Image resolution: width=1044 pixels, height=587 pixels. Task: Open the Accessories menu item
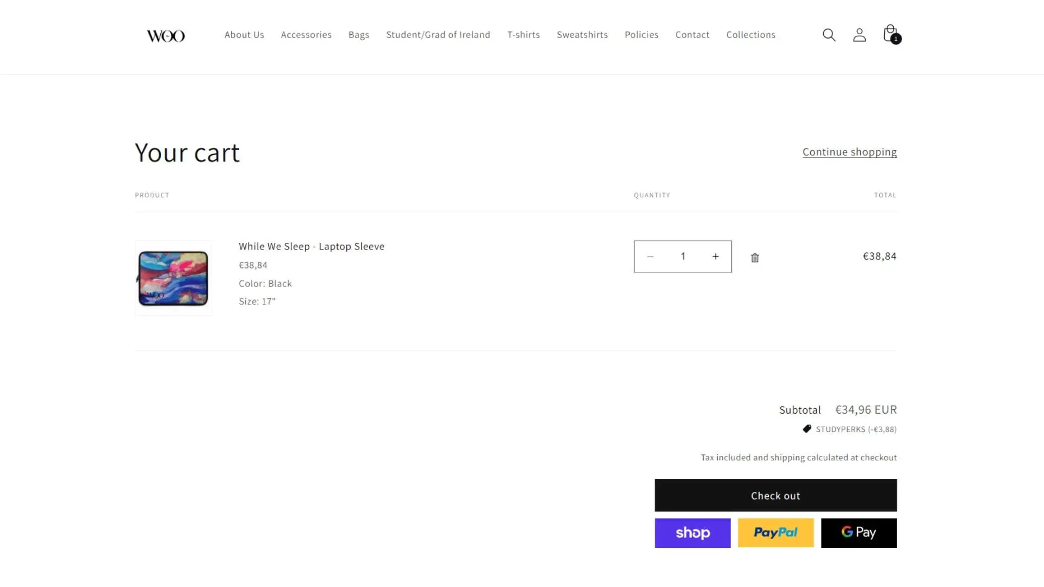[x=306, y=35]
